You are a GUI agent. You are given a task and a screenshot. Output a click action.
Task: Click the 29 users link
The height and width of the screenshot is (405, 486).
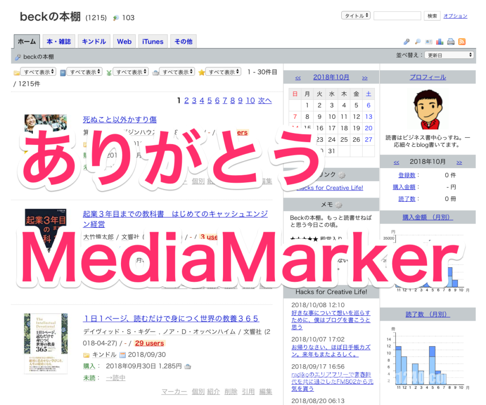(x=150, y=343)
